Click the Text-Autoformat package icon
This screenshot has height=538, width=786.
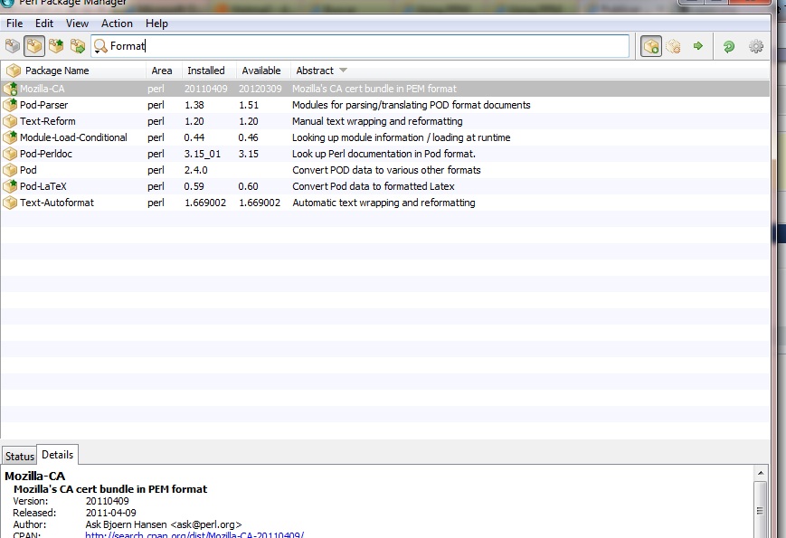[x=10, y=203]
